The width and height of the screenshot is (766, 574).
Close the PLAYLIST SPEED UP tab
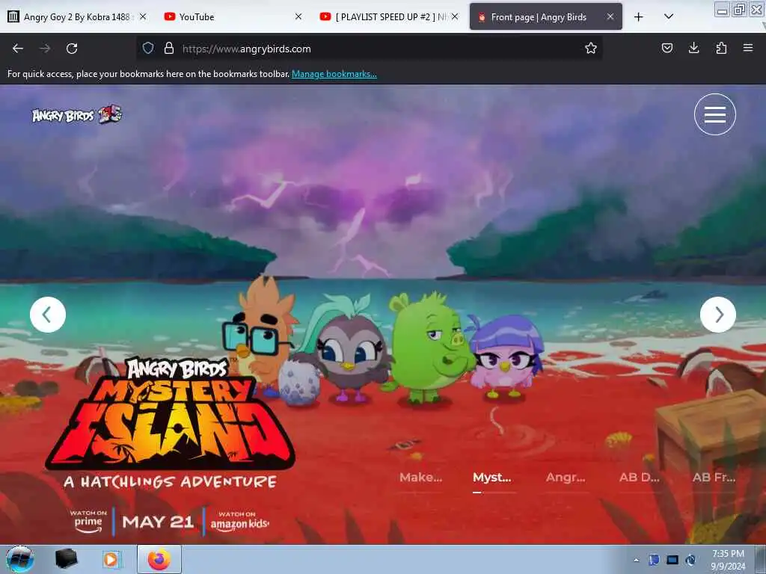455,16
